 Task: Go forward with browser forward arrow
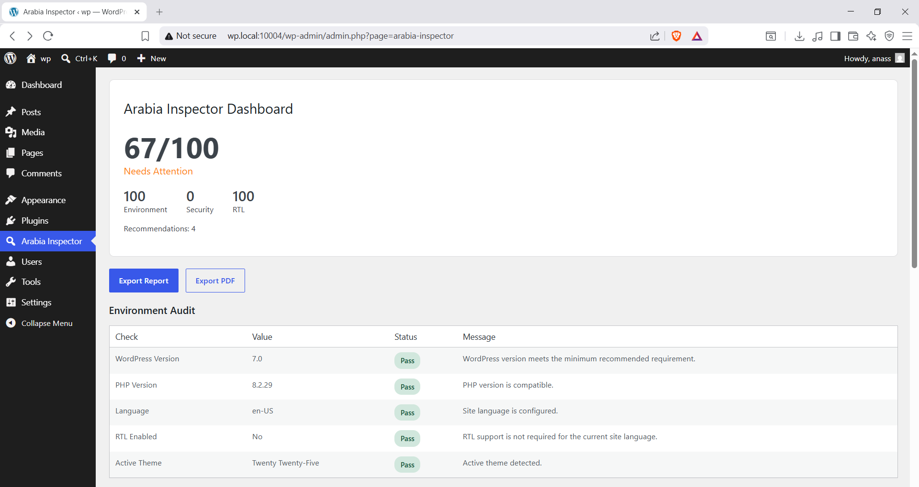(30, 36)
